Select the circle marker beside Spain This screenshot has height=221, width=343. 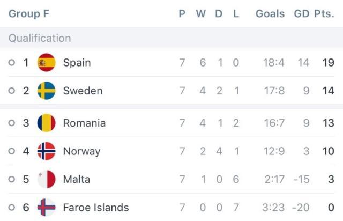[12, 62]
